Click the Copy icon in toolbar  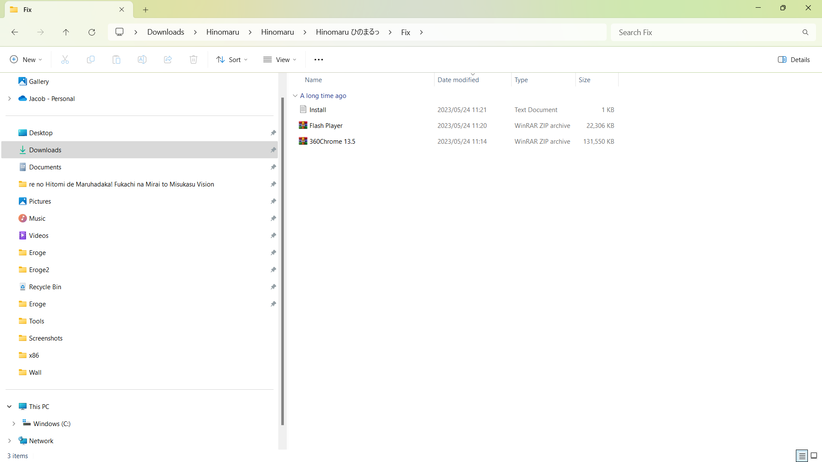91,59
